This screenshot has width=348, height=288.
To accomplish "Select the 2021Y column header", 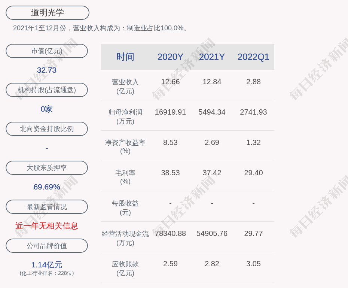I will (x=212, y=57).
